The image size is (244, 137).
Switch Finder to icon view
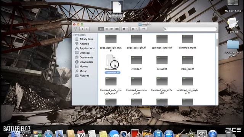(101, 29)
